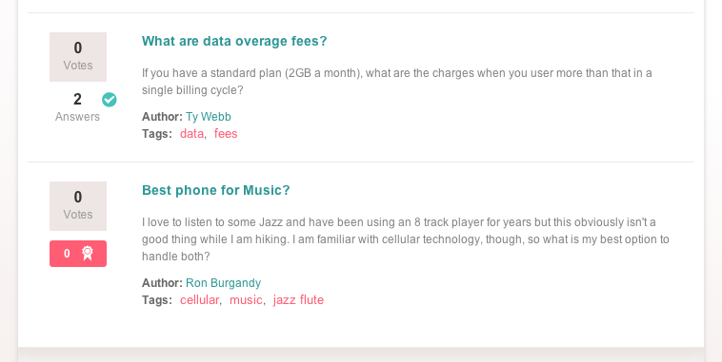
Task: Click the data overage question's description text
Action: (397, 82)
